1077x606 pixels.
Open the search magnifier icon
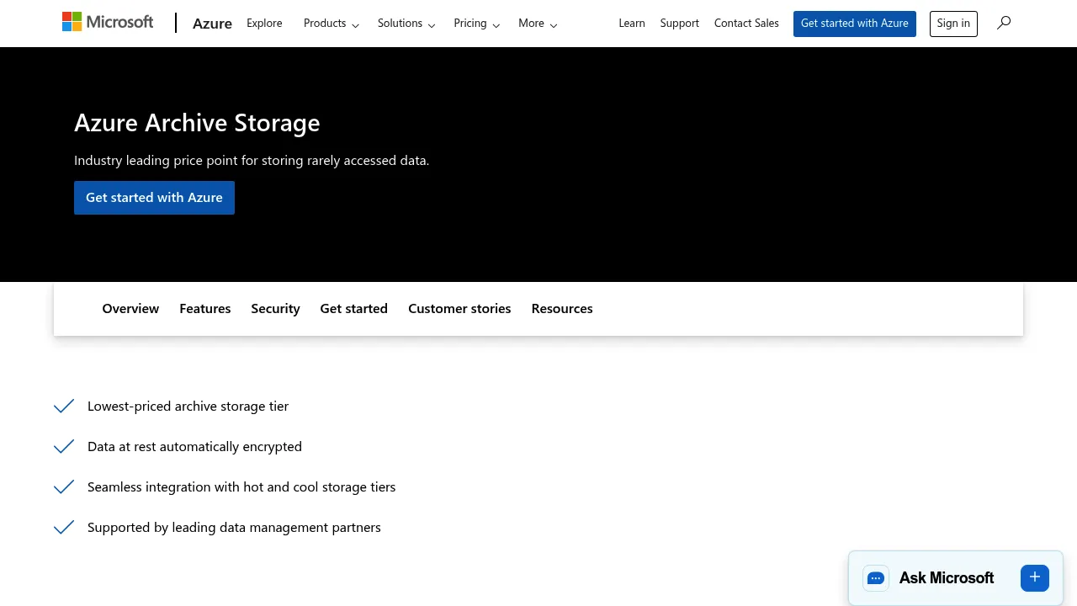pos(1004,23)
